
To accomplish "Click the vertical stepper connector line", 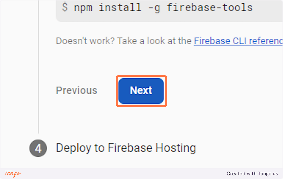I will coord(38,67).
